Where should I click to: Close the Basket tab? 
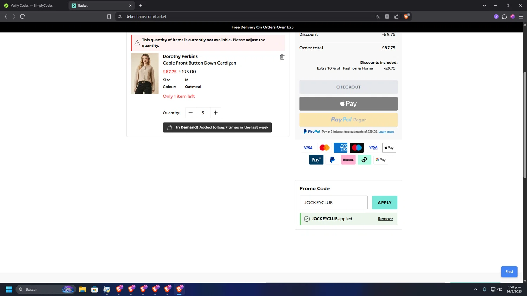click(x=130, y=6)
